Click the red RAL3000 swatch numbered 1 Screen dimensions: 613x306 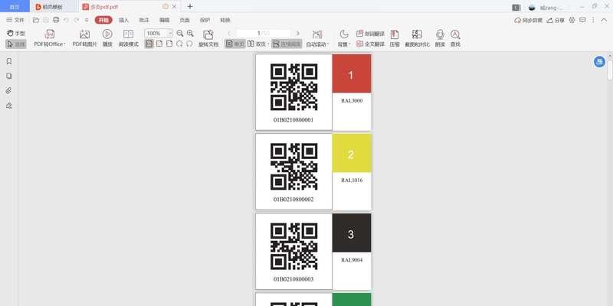click(x=352, y=73)
